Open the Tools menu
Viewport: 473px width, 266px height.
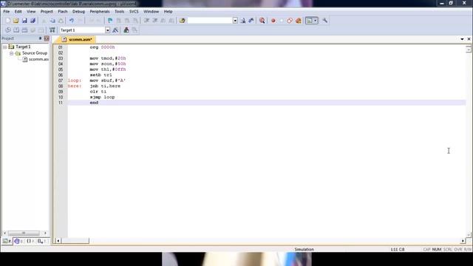coord(120,12)
